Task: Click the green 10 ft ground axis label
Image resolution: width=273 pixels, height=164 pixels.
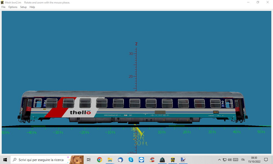Action: pyautogui.click(x=162, y=132)
